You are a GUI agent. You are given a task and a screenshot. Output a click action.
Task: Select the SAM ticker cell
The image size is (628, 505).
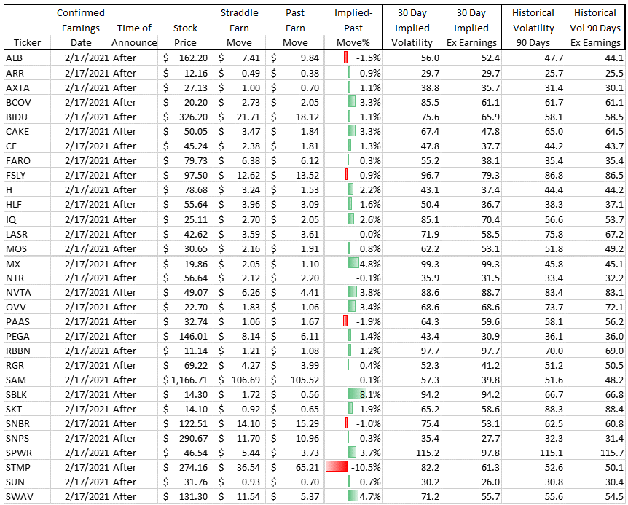[x=27, y=380]
